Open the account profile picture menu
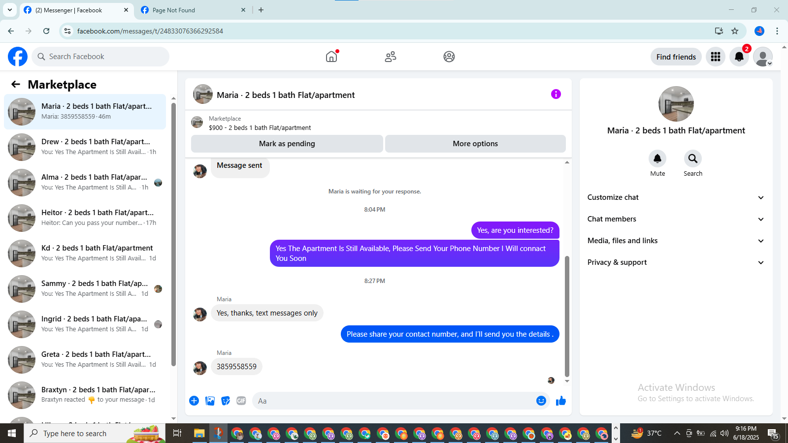 tap(763, 57)
